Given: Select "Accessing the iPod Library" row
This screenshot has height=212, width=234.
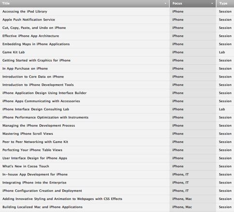Looking at the screenshot, I should (117, 12).
